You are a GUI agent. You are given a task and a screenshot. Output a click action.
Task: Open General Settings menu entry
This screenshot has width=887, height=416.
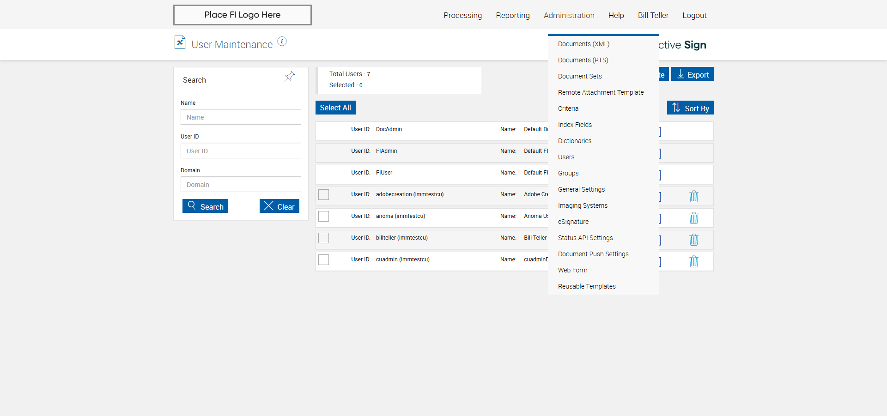click(581, 189)
